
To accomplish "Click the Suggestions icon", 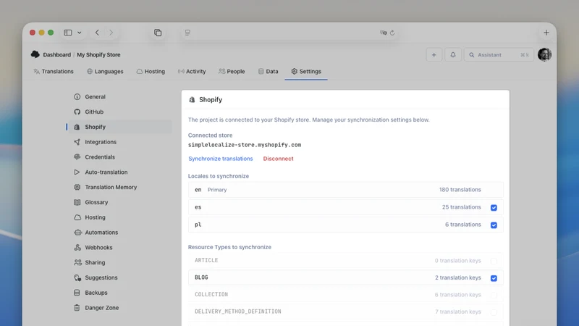I will 77,277.
